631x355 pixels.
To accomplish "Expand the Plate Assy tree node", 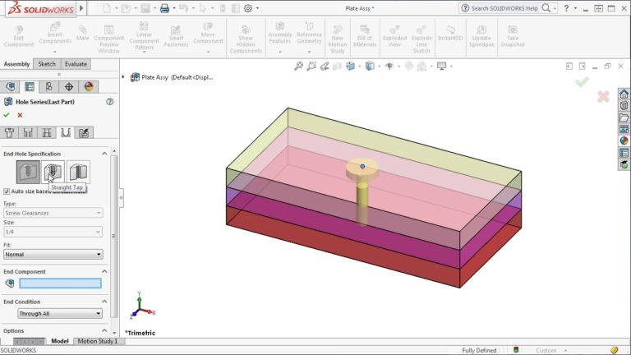I will tap(123, 77).
